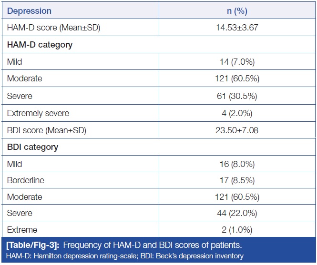Click the 61 (30.5%) value
317x265 pixels.
(x=237, y=96)
